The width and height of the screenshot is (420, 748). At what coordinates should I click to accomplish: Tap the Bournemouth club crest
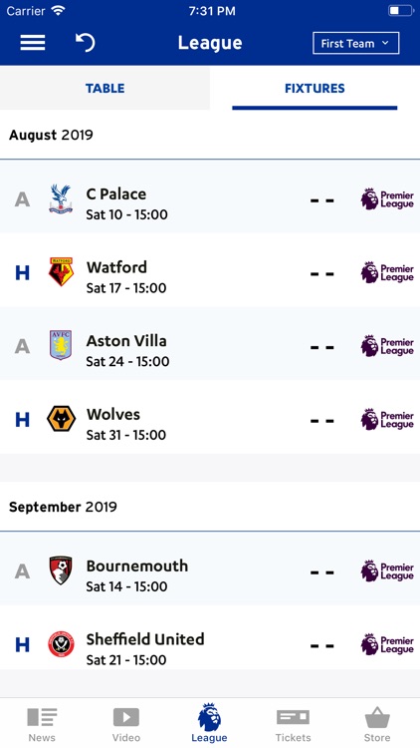tap(61, 570)
